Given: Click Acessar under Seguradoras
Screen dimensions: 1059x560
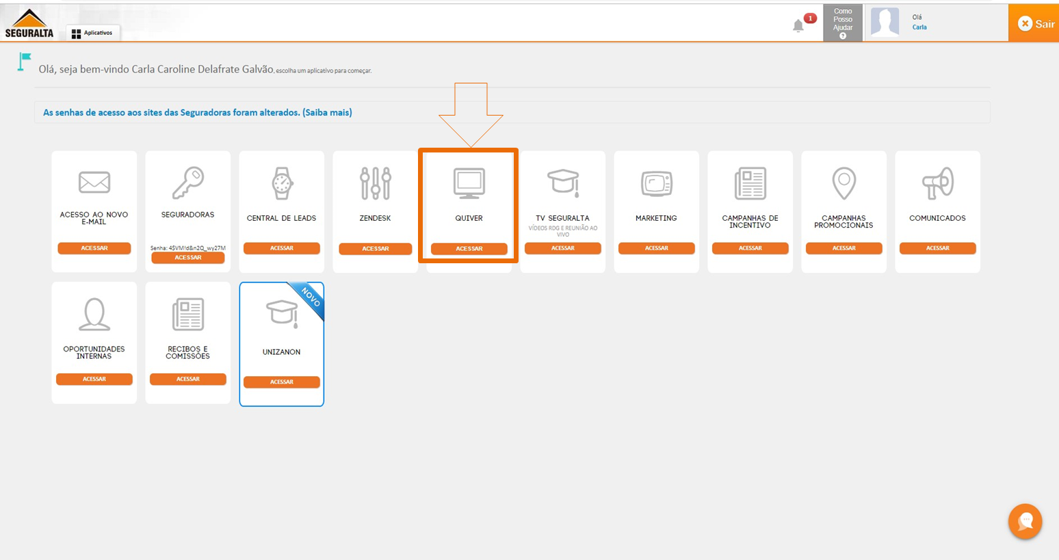Looking at the screenshot, I should coord(188,258).
